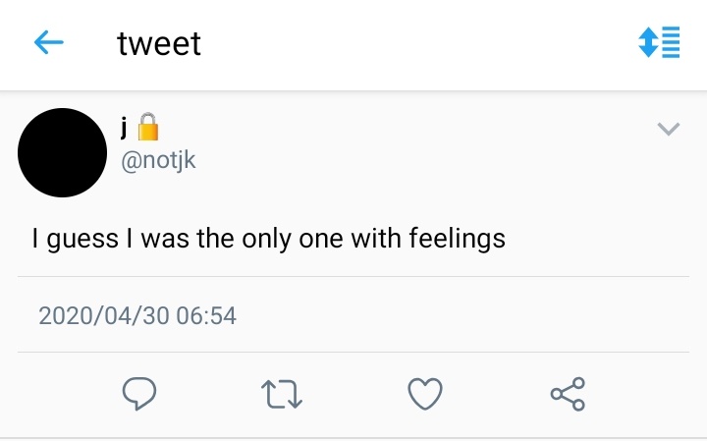The height and width of the screenshot is (441, 707).
Task: Share the tweet via share icon
Action: click(568, 394)
